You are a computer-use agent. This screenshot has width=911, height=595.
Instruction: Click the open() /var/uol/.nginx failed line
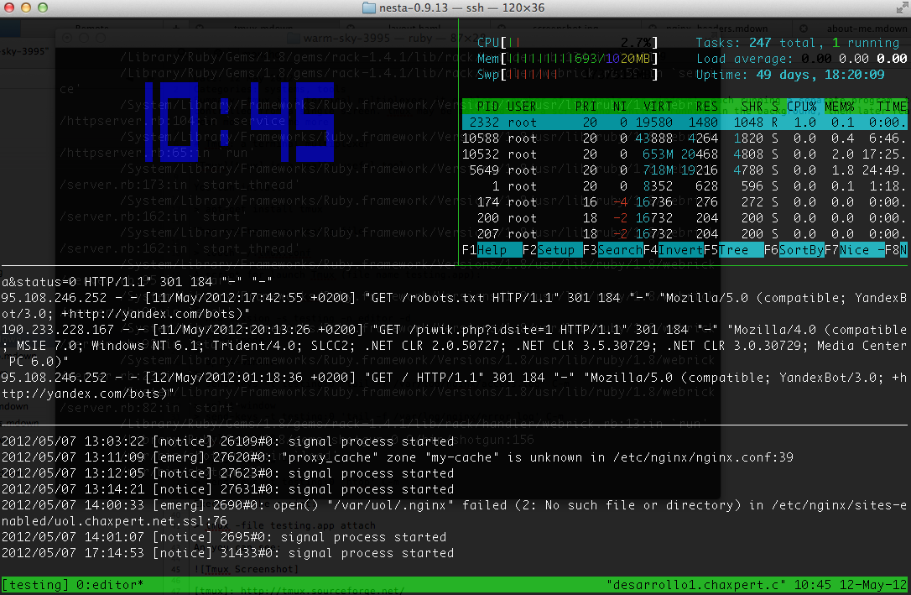coord(453,513)
